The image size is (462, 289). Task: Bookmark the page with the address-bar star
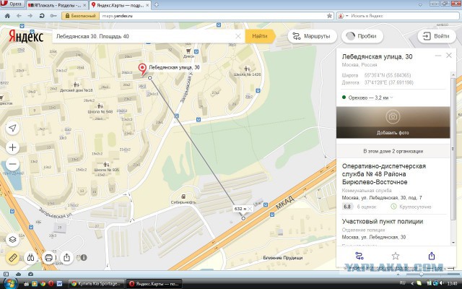click(329, 16)
